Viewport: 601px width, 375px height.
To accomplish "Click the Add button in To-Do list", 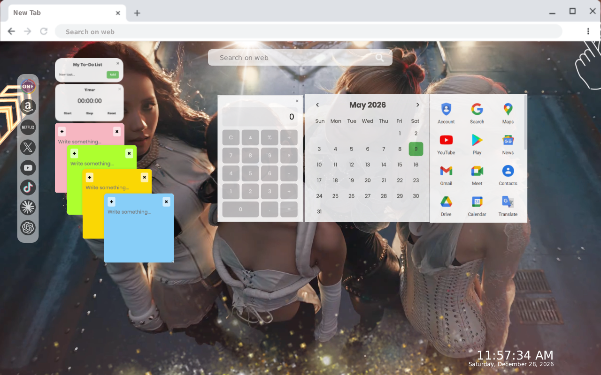I will pos(113,75).
